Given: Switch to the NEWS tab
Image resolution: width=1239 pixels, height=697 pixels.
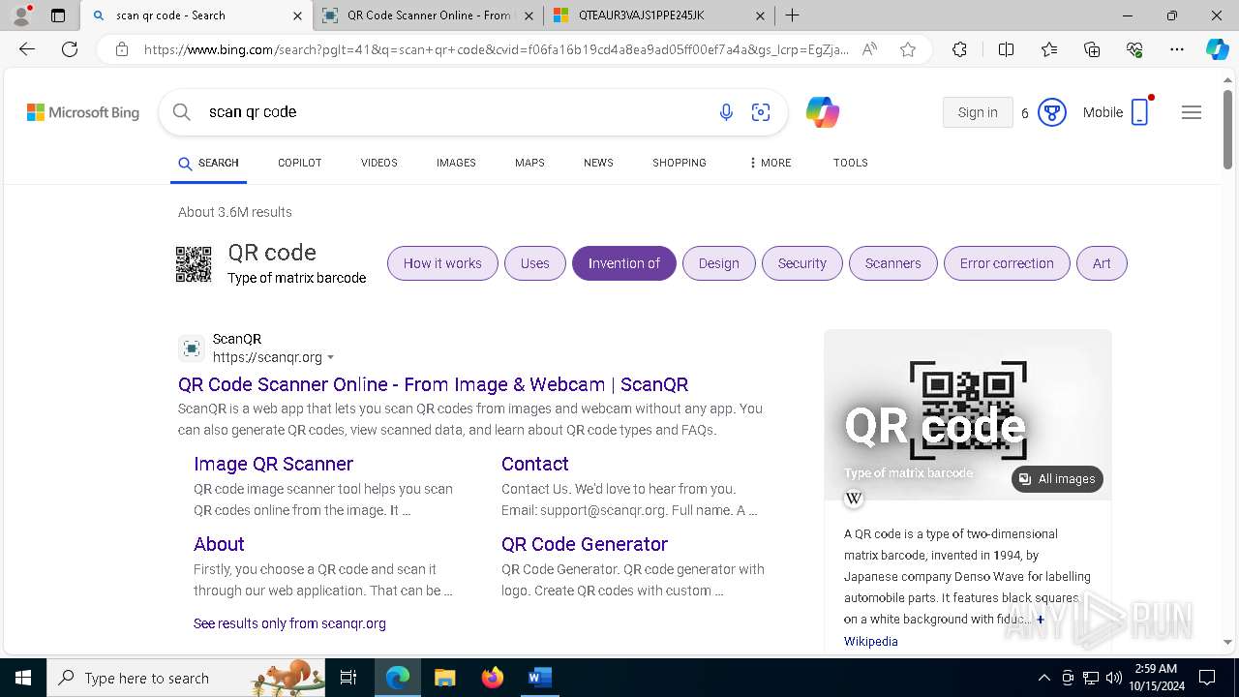Looking at the screenshot, I should 598,163.
